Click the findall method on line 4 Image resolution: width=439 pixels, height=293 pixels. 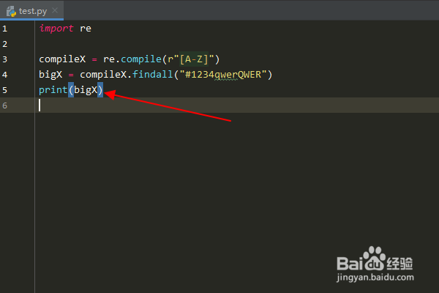[153, 74]
